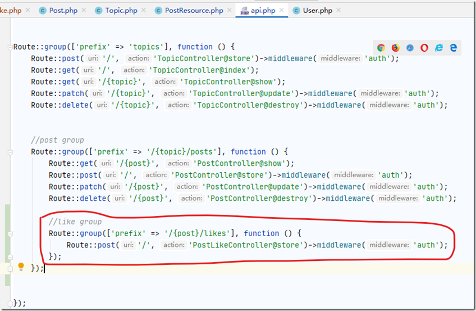Switch to the PostResource.php tab
The height and width of the screenshot is (311, 476).
pyautogui.click(x=194, y=10)
